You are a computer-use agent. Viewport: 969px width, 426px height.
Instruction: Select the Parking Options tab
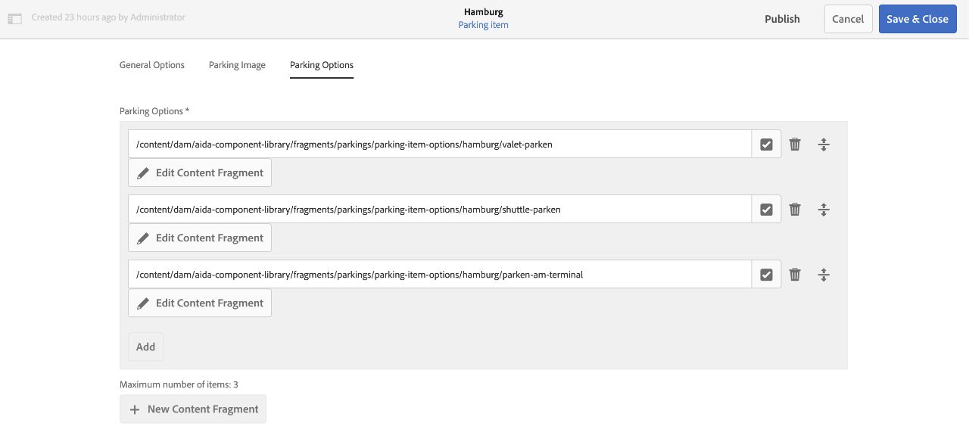[x=322, y=65]
